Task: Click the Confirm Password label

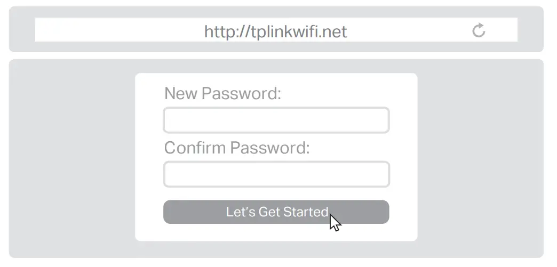Action: point(236,148)
